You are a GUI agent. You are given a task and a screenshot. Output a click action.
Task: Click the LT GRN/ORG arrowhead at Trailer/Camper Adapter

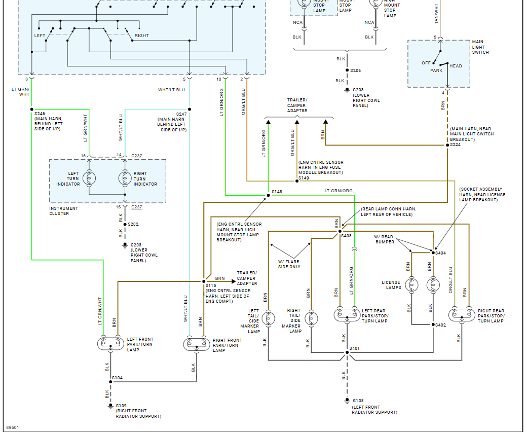coord(268,121)
